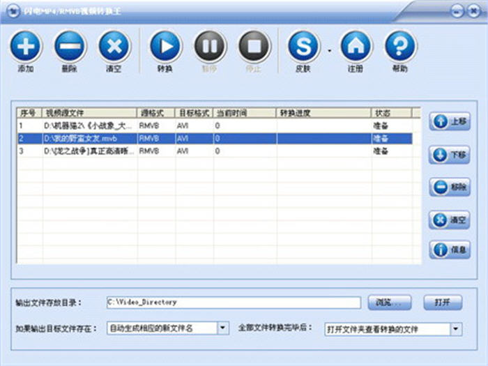488x366 pixels.
Task: Open 帮助 (Help) question mark icon
Action: point(400,47)
